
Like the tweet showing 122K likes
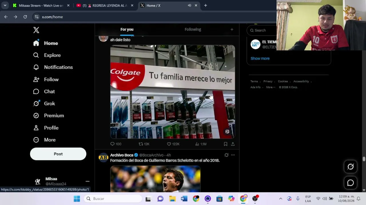click(173, 144)
